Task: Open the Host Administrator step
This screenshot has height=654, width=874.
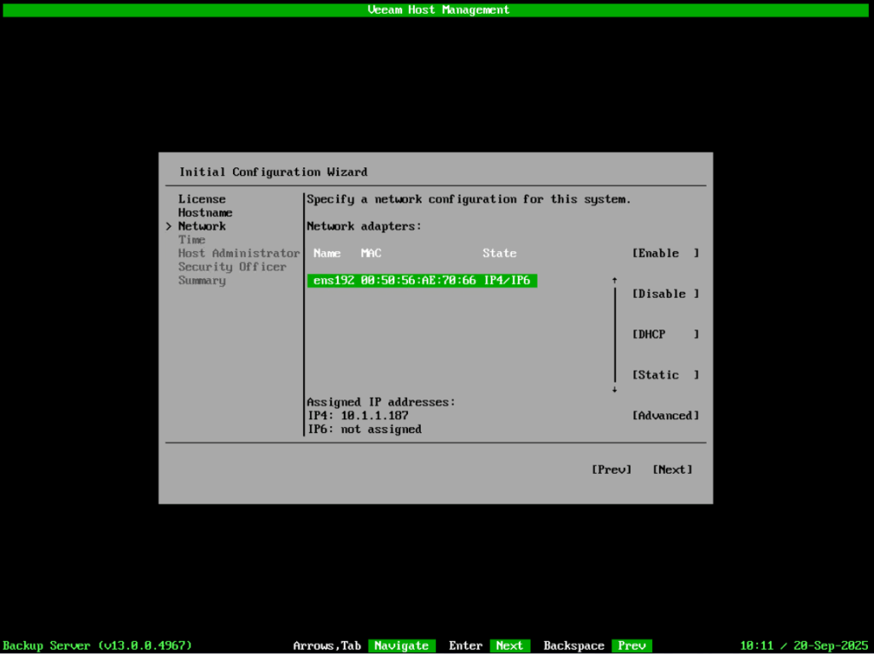Action: click(x=238, y=254)
